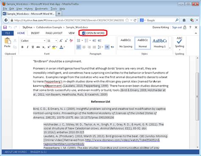Click the Bullets list icon
This screenshot has width=201, height=156.
(x=79, y=41)
